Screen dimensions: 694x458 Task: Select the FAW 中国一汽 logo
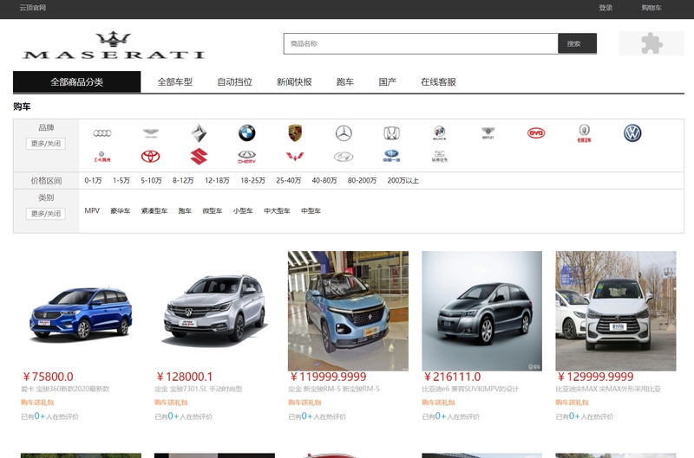(392, 156)
